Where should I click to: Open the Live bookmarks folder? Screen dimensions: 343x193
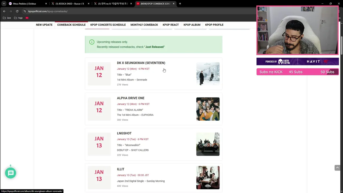[x=7, y=18]
